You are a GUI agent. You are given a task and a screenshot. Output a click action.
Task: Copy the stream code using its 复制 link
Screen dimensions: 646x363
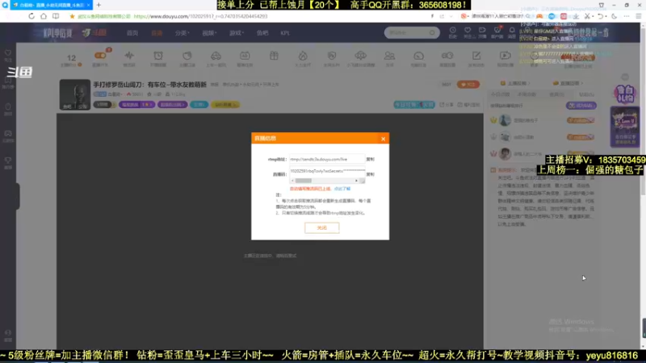click(371, 174)
